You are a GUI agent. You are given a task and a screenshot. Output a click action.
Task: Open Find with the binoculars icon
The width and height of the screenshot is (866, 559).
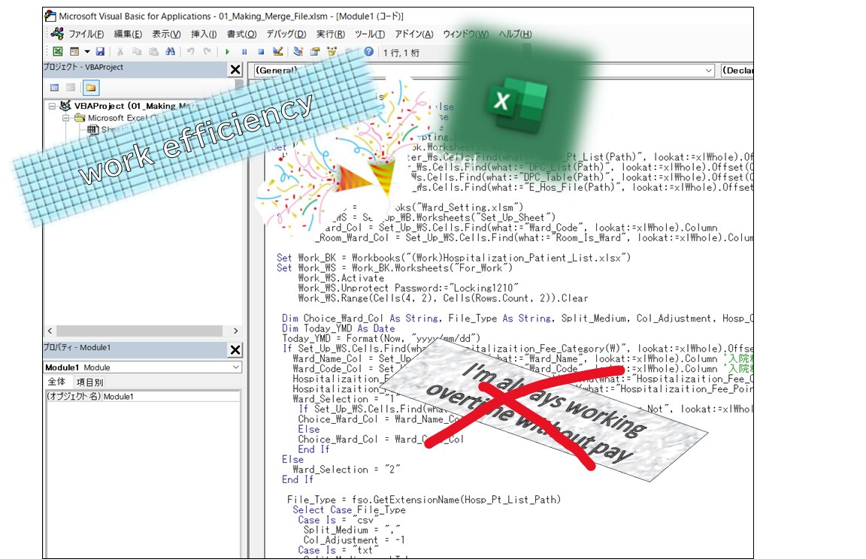(171, 51)
